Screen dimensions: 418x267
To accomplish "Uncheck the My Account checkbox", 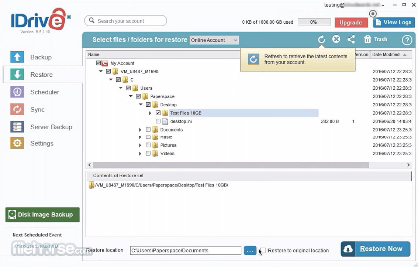I will (x=98, y=63).
